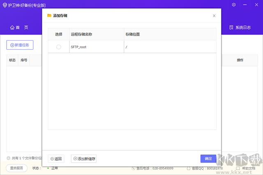Click the home icon next to 首页
263x175 pixels.
point(12,27)
